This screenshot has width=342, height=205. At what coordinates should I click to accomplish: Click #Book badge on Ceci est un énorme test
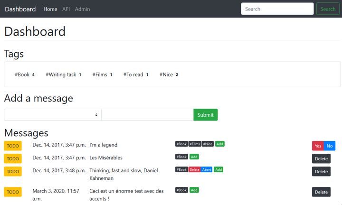pos(181,190)
